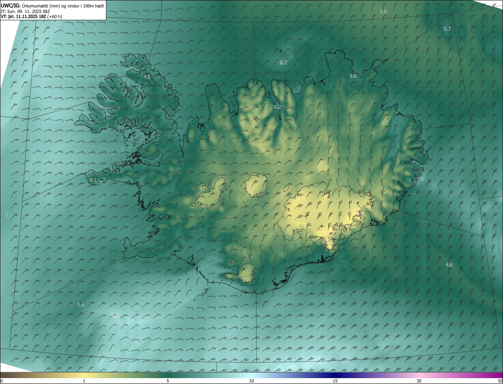Click the '30' tick label on the color scale
This screenshot has width=503, height=384.
click(419, 381)
